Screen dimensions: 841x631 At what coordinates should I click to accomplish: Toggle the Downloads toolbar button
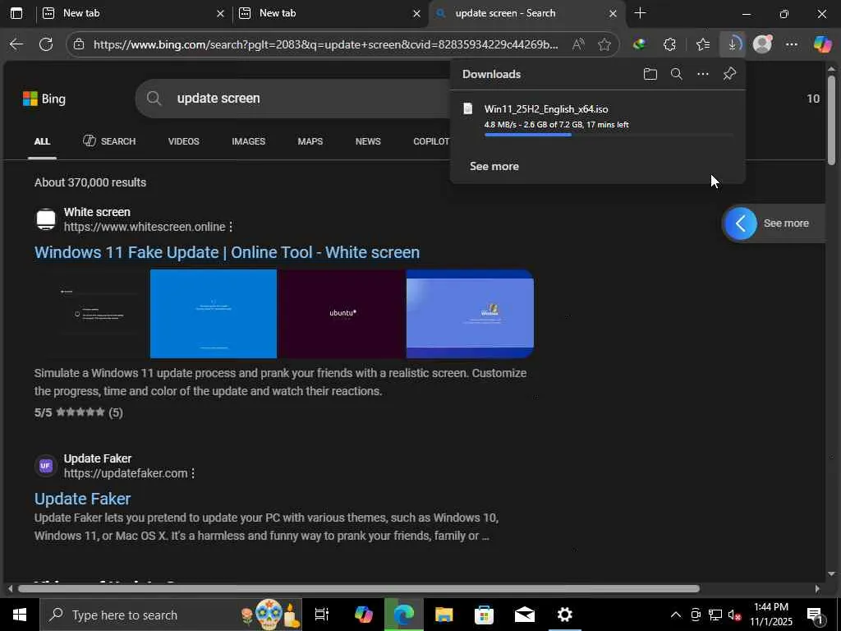733,44
